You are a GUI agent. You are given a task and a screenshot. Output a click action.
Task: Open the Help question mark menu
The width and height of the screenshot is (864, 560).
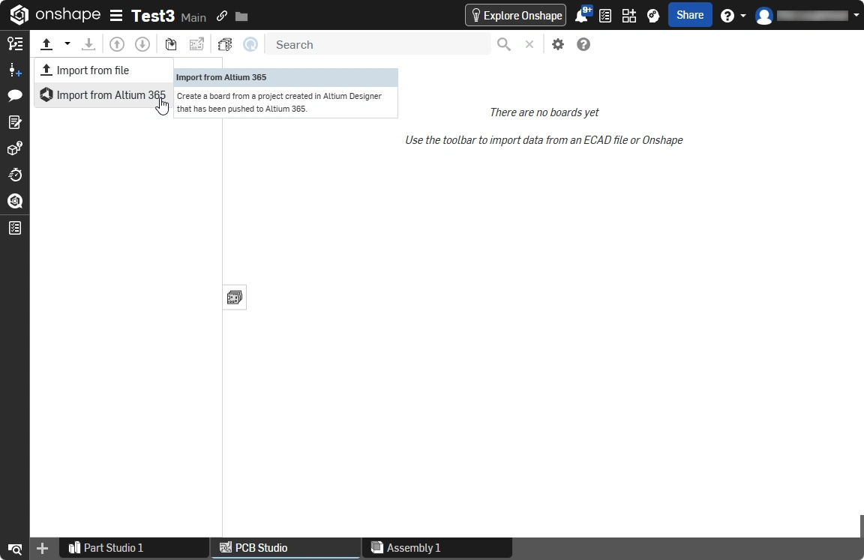click(727, 16)
